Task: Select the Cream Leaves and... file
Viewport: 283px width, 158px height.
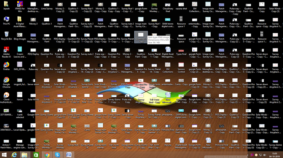Action: click(x=20, y=52)
